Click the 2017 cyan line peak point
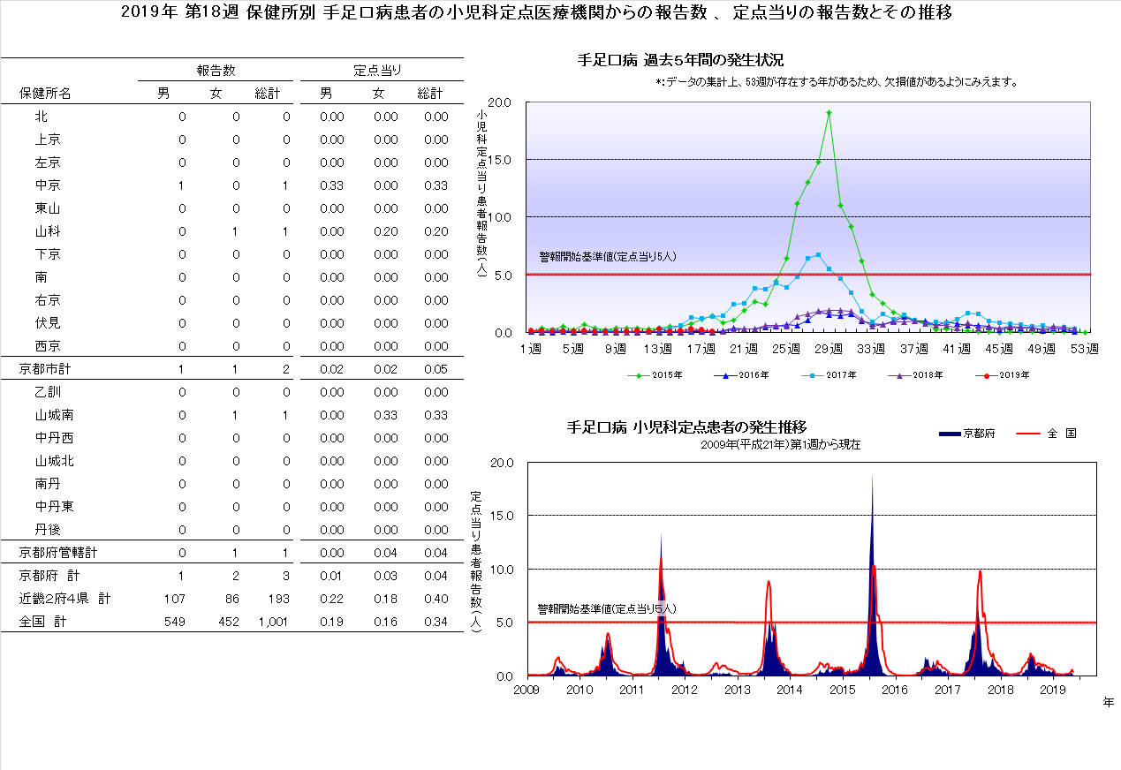The width and height of the screenshot is (1121, 770). [818, 255]
